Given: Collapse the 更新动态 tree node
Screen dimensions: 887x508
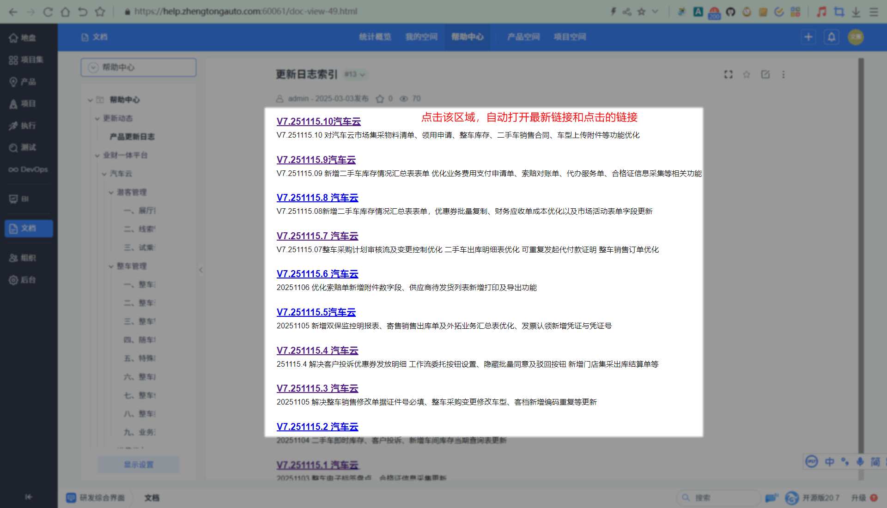Looking at the screenshot, I should (x=98, y=118).
